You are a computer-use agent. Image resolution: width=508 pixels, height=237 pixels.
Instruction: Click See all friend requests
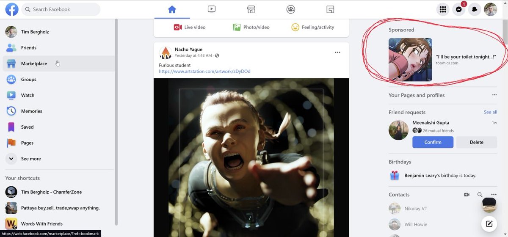490,112
